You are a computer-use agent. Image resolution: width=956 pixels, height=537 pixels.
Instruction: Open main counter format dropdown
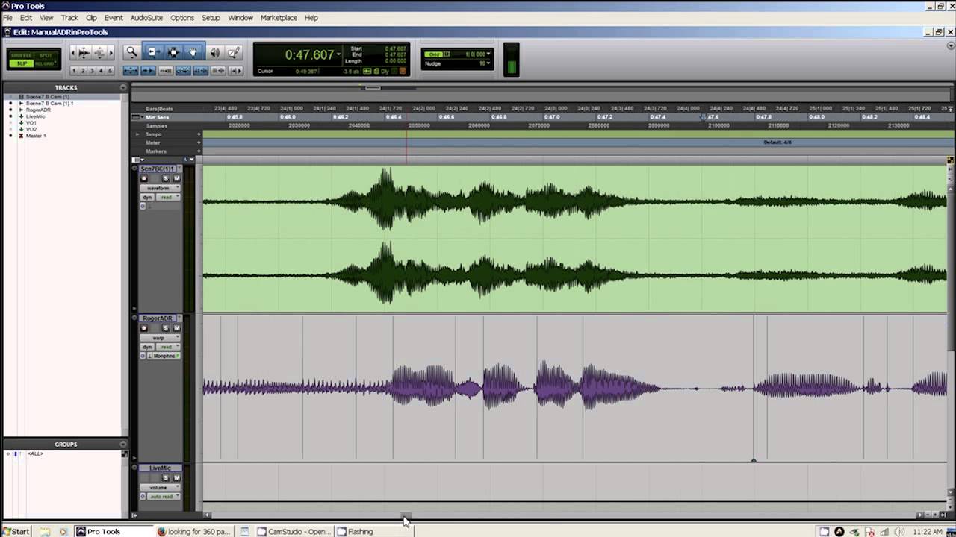coord(338,54)
